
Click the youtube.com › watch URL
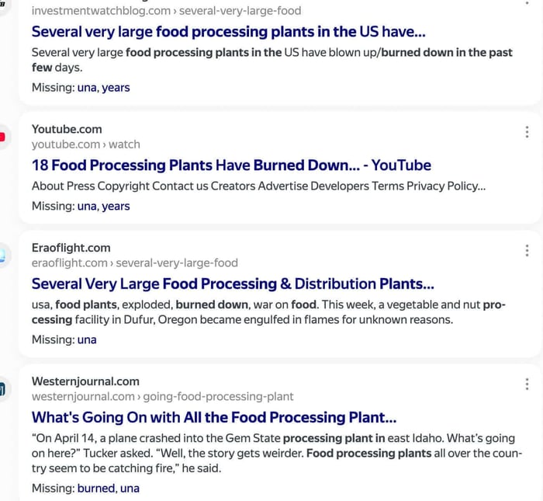point(85,144)
